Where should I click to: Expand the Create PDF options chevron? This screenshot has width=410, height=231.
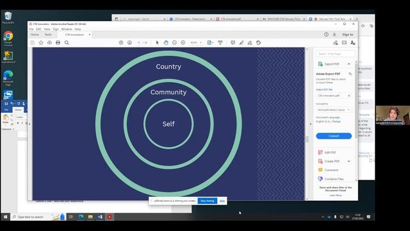point(348,161)
